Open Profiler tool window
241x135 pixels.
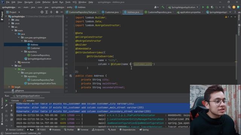click(69, 130)
